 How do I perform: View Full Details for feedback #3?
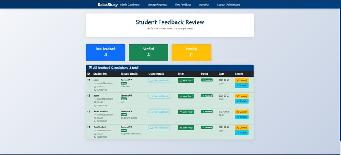tap(159, 96)
